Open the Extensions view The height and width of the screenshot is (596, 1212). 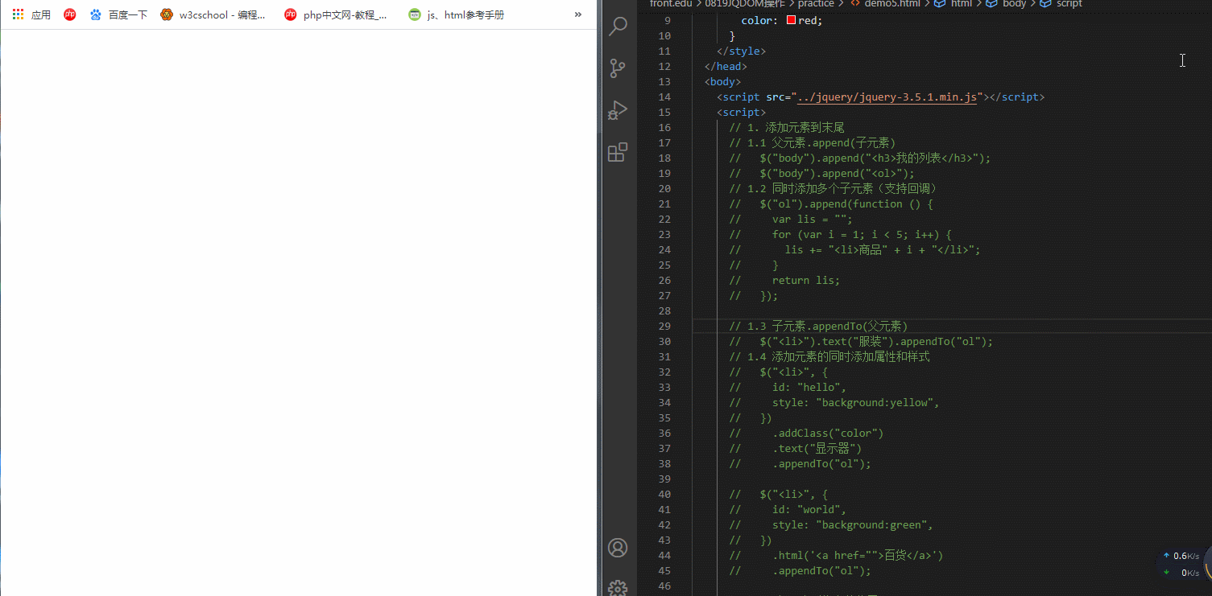(x=618, y=153)
